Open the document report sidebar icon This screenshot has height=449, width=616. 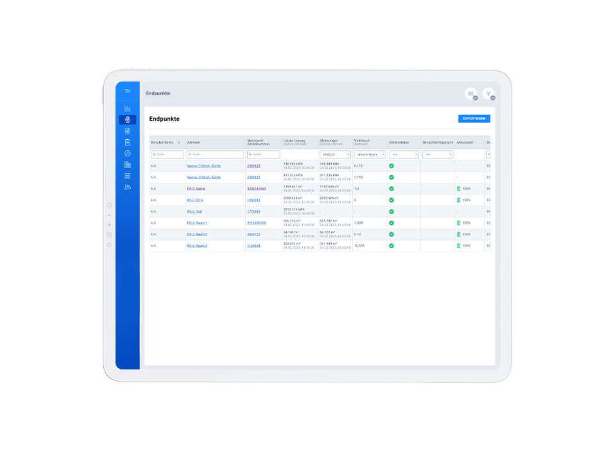128,131
